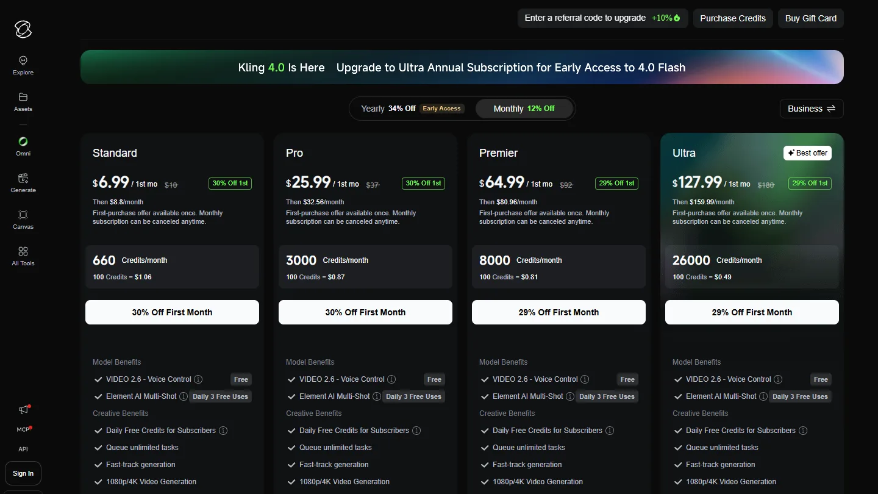
Task: Click the Kling 4.0 Is Here banner
Action: [x=462, y=67]
